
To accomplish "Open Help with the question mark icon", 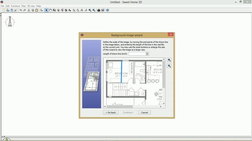I will 107,10.
